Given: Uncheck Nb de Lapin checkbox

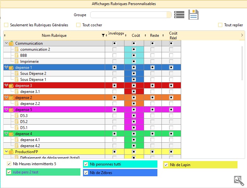Looking at the screenshot, I should click(166, 165).
